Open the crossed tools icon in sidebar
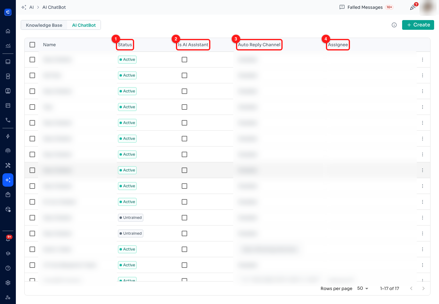The image size is (439, 304). click(x=8, y=165)
